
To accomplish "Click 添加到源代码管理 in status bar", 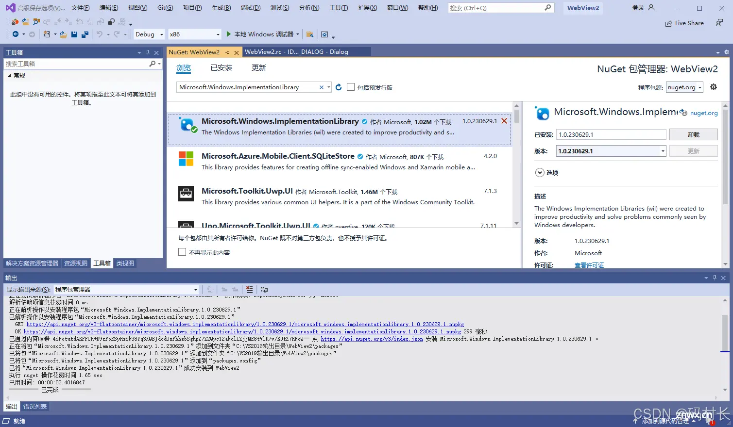I will tap(665, 421).
